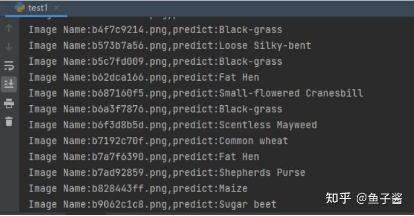Click the down arrow stack-trace icon
This screenshot has height=216, width=414.
(9, 47)
